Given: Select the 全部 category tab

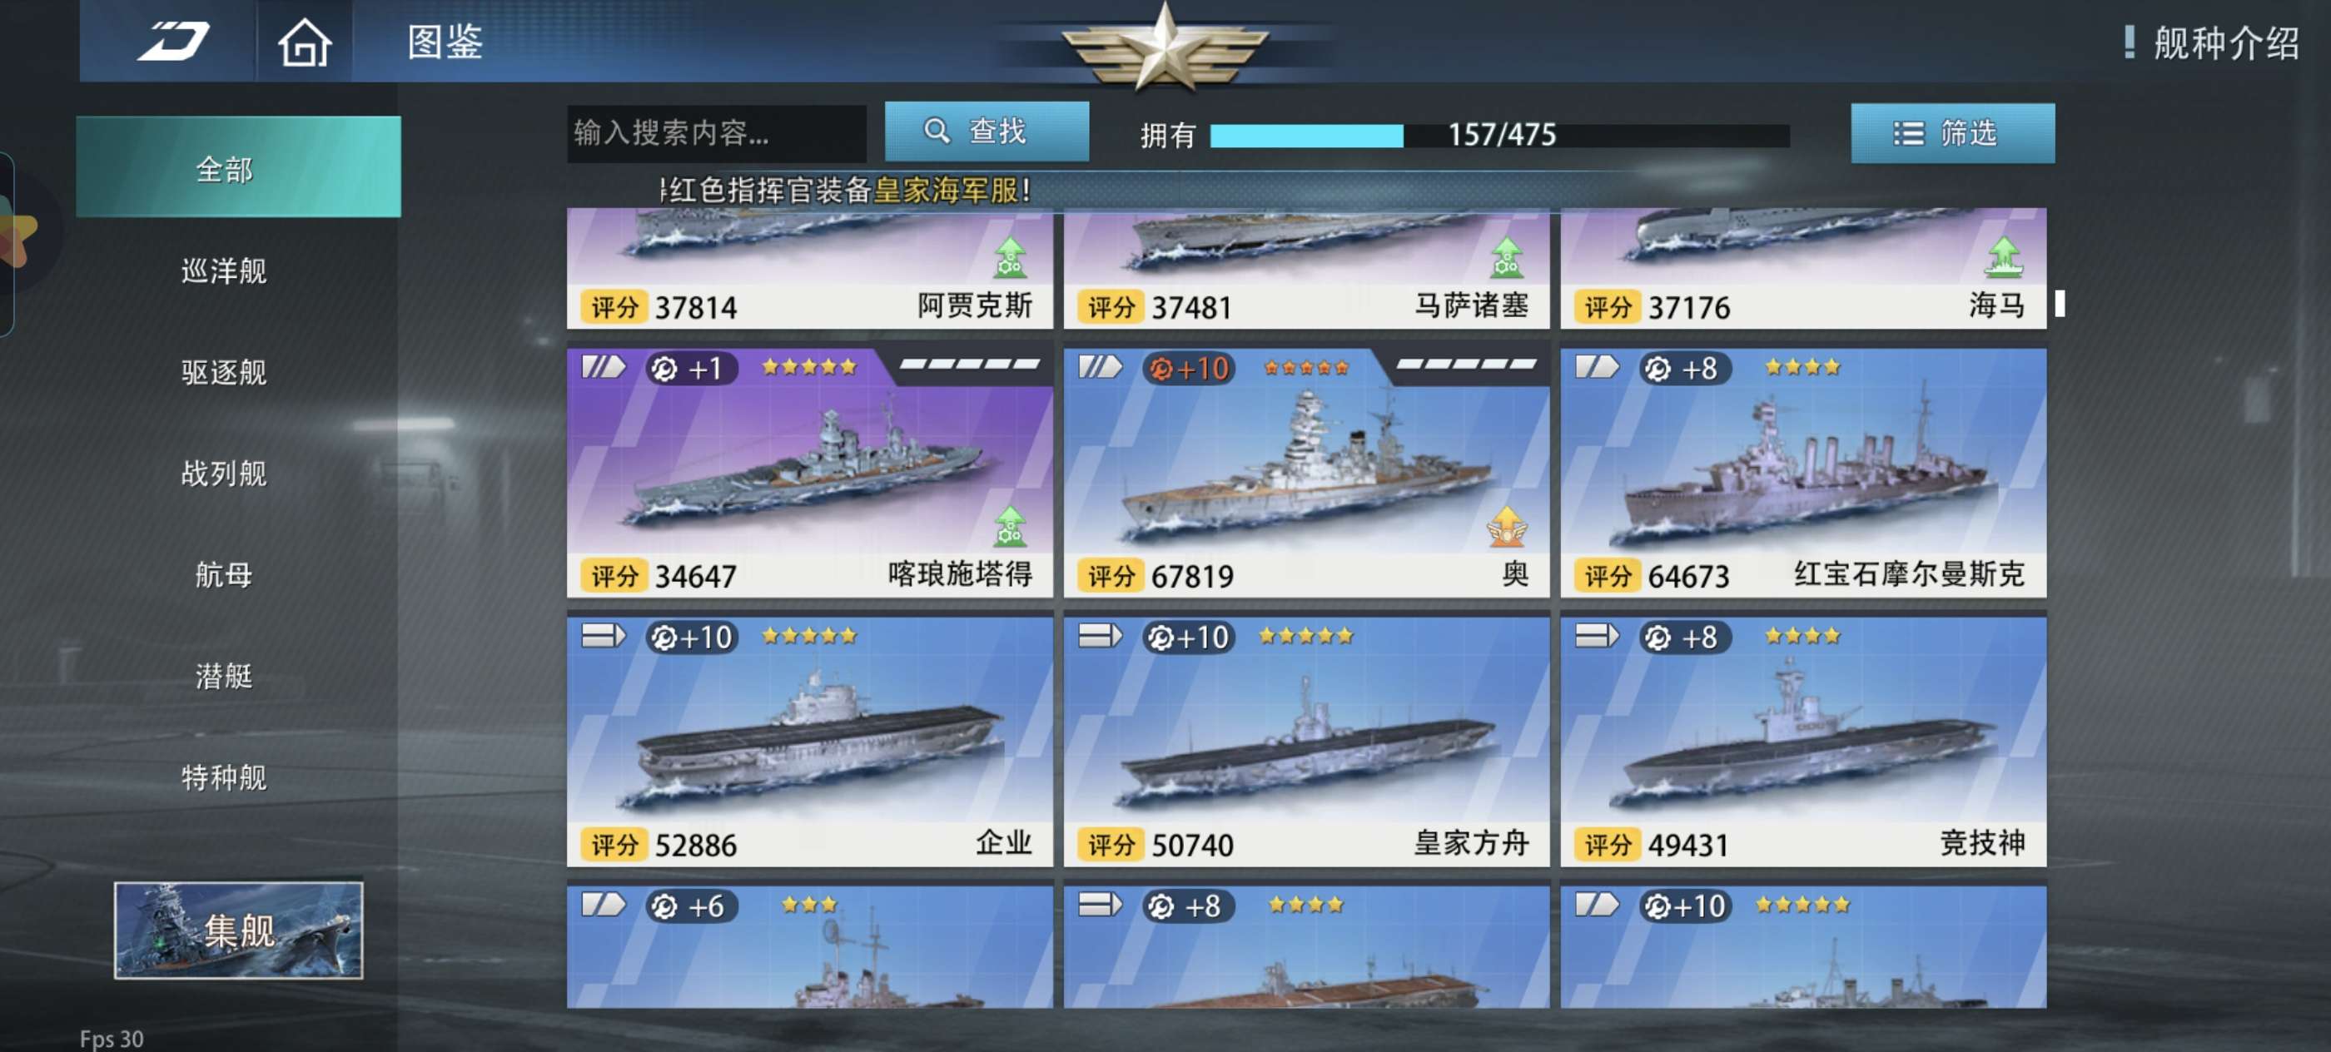Looking at the screenshot, I should point(238,166).
